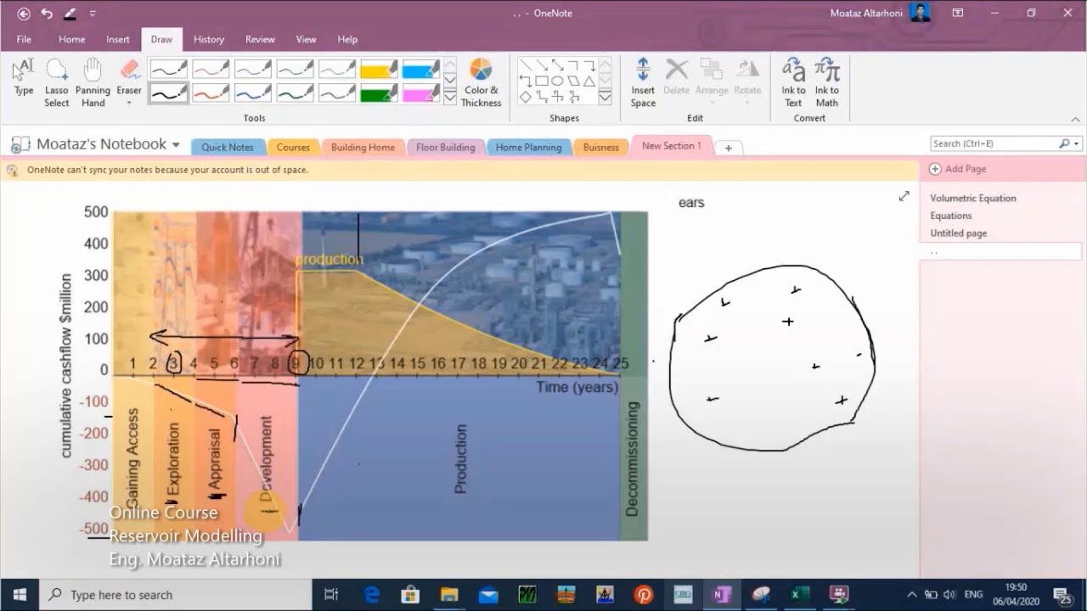The width and height of the screenshot is (1087, 611).
Task: Click the pen icon in quick access toolbar
Action: tap(70, 14)
